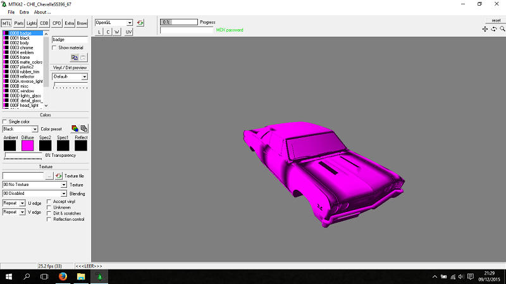Open the color preset picker icon

tap(75, 128)
